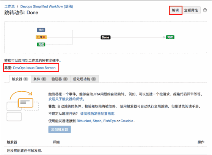This screenshot has height=155, width=212.
Task: Click the destination 完成 status badge
Action: coord(170,37)
